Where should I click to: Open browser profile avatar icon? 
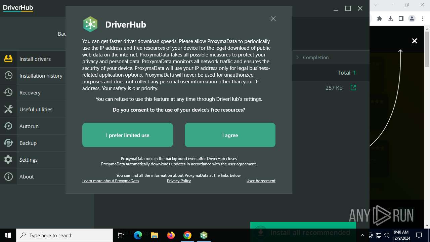tap(412, 18)
